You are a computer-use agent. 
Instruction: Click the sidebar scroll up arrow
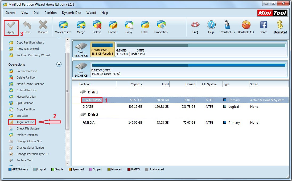[67, 40]
